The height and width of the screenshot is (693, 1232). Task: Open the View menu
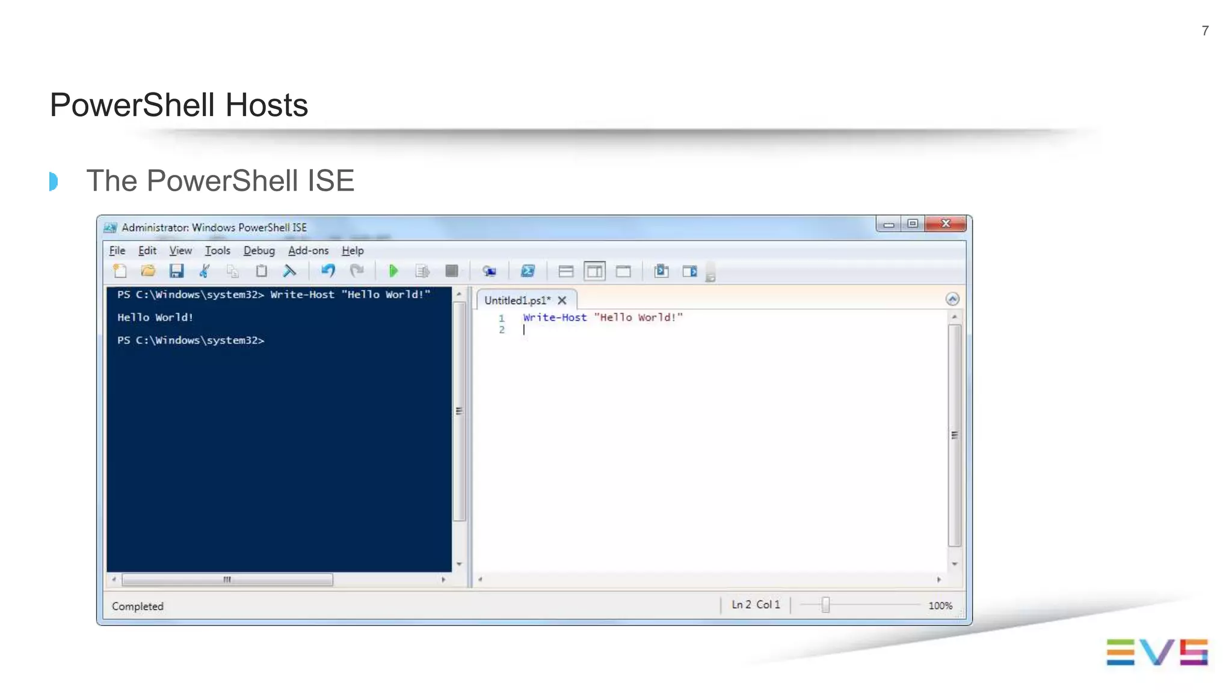tap(180, 251)
